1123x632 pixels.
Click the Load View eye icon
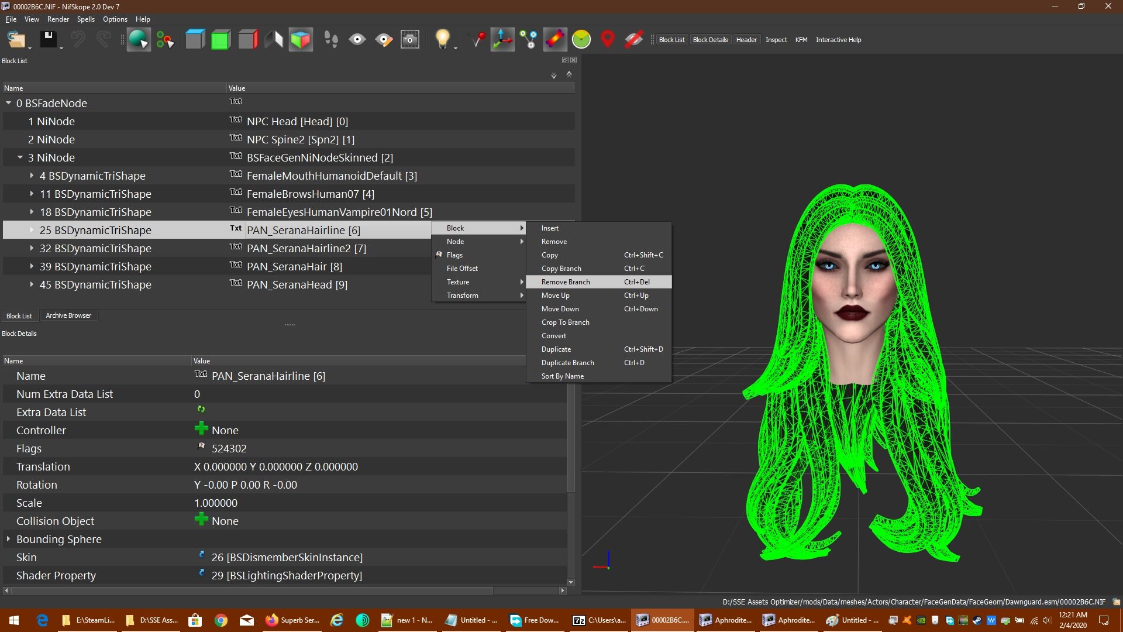[x=357, y=40]
